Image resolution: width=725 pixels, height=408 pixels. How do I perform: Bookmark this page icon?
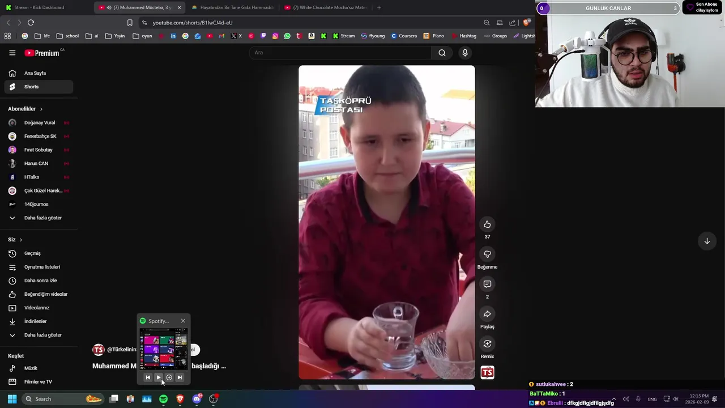(130, 23)
